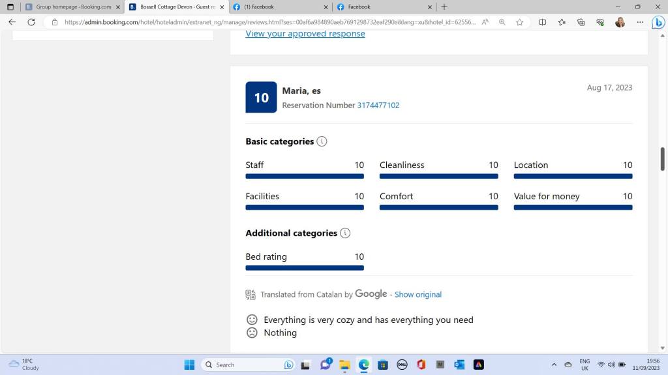
Task: Click the translate icon beside 'Translated from Catalan'
Action: pyautogui.click(x=250, y=294)
